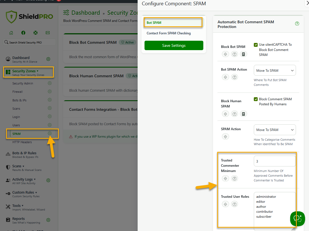This screenshot has width=309, height=231.
Task: Close the Configure Component panel
Action: point(307,3)
